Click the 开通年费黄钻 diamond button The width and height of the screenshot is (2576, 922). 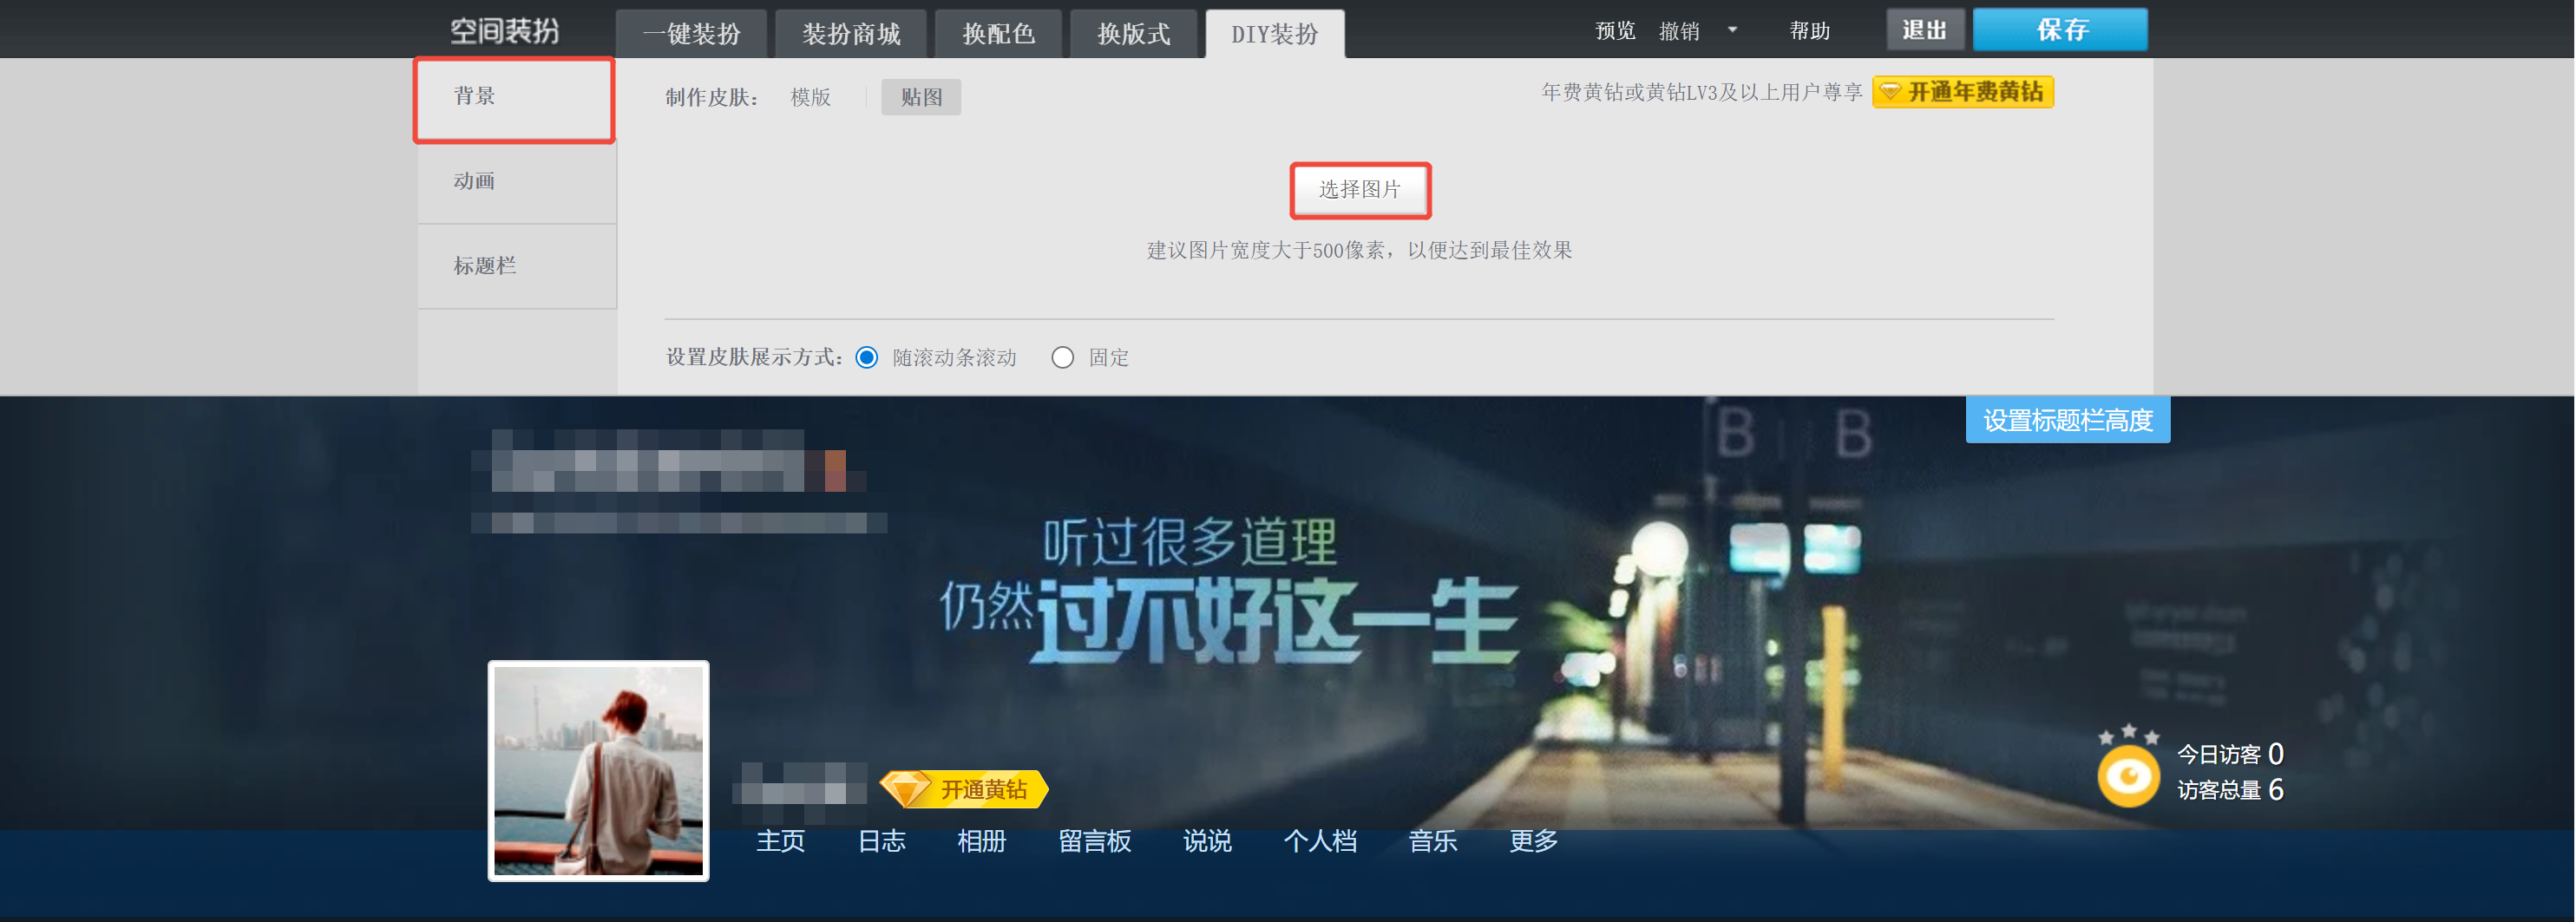point(1962,92)
